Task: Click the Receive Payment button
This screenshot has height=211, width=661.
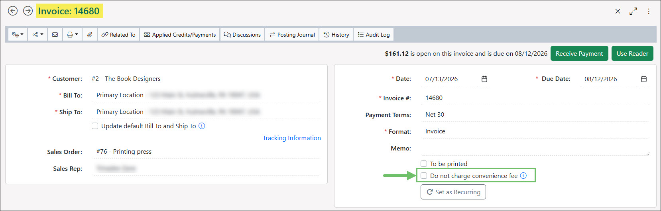Action: 579,53
